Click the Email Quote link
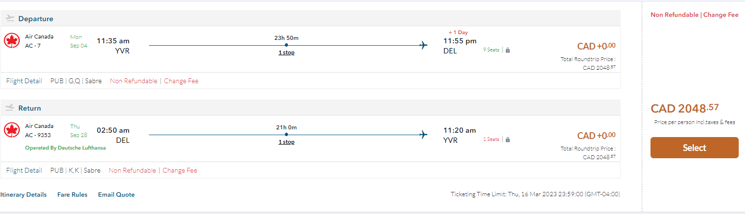 point(116,195)
